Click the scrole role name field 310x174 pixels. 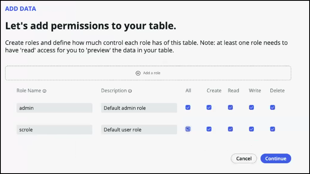[x=54, y=129]
